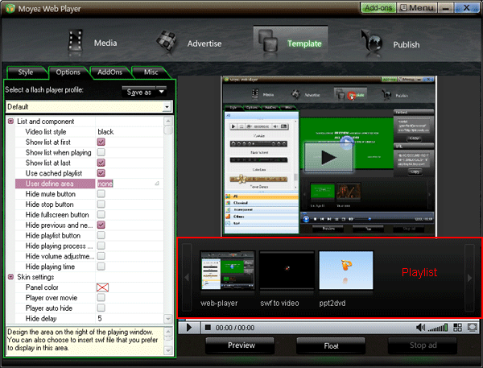Viewport: 483px width, 368px height.
Task: Click the Float button
Action: pyautogui.click(x=331, y=345)
